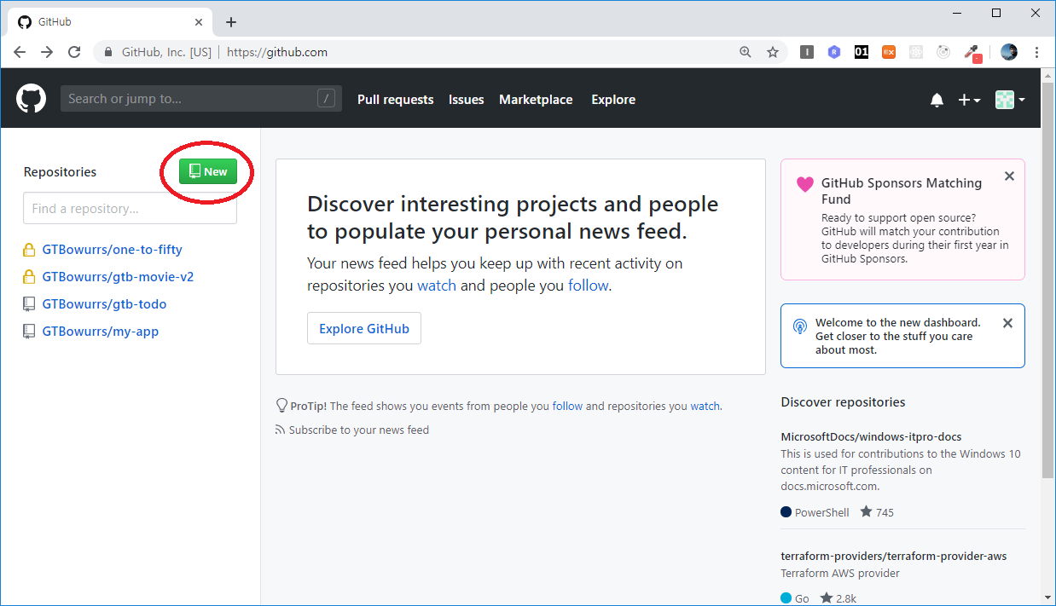1056x606 pixels.
Task: Open Issues in header
Action: (x=467, y=100)
